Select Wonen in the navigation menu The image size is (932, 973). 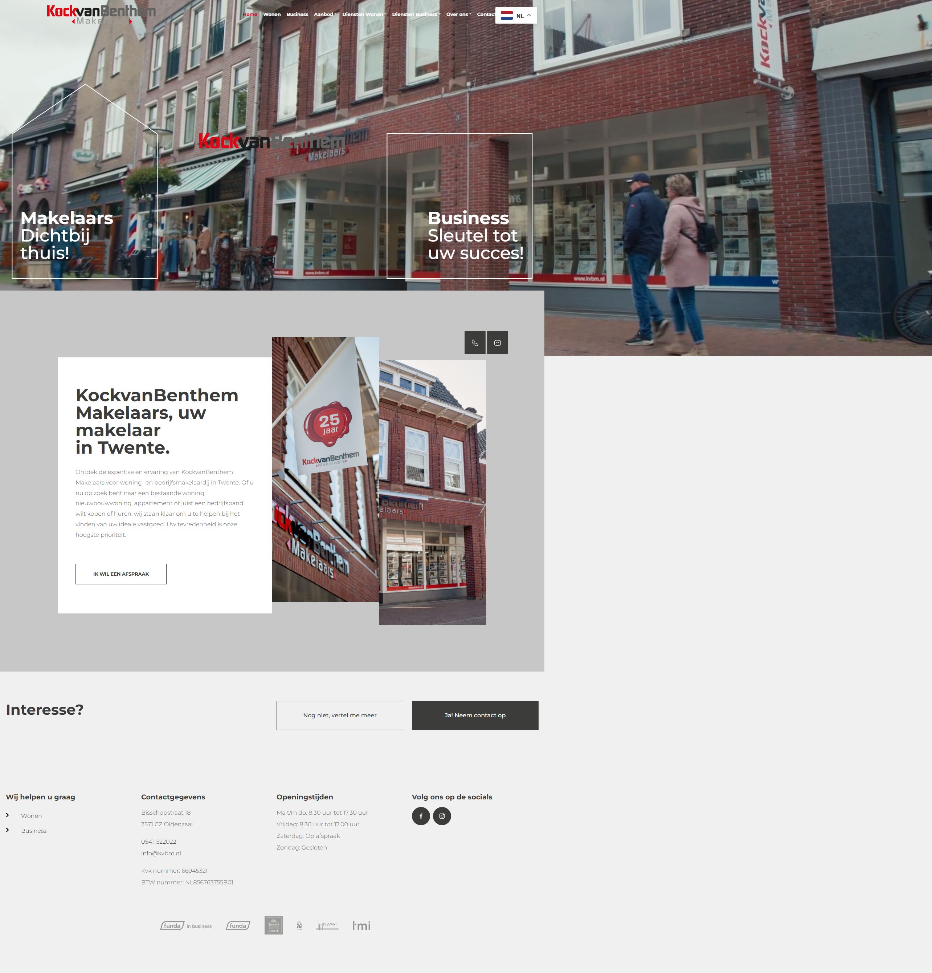[272, 15]
